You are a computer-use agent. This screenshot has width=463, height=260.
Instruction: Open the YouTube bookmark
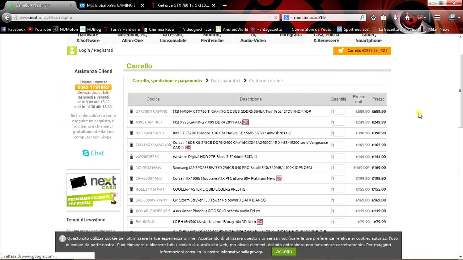pyautogui.click(x=39, y=29)
